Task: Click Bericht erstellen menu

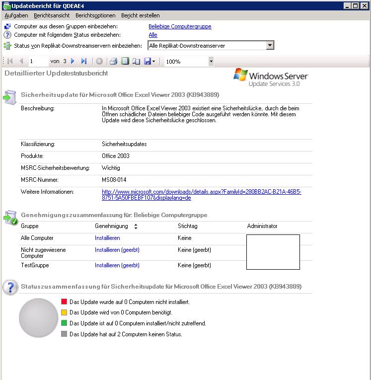Action: point(141,15)
